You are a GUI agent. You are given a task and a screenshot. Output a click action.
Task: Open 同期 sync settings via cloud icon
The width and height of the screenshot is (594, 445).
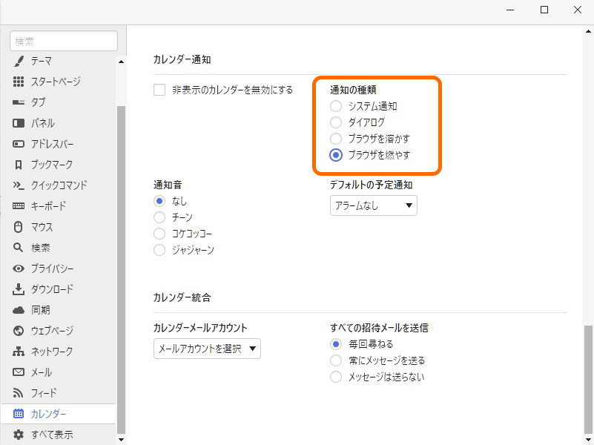pyautogui.click(x=19, y=310)
